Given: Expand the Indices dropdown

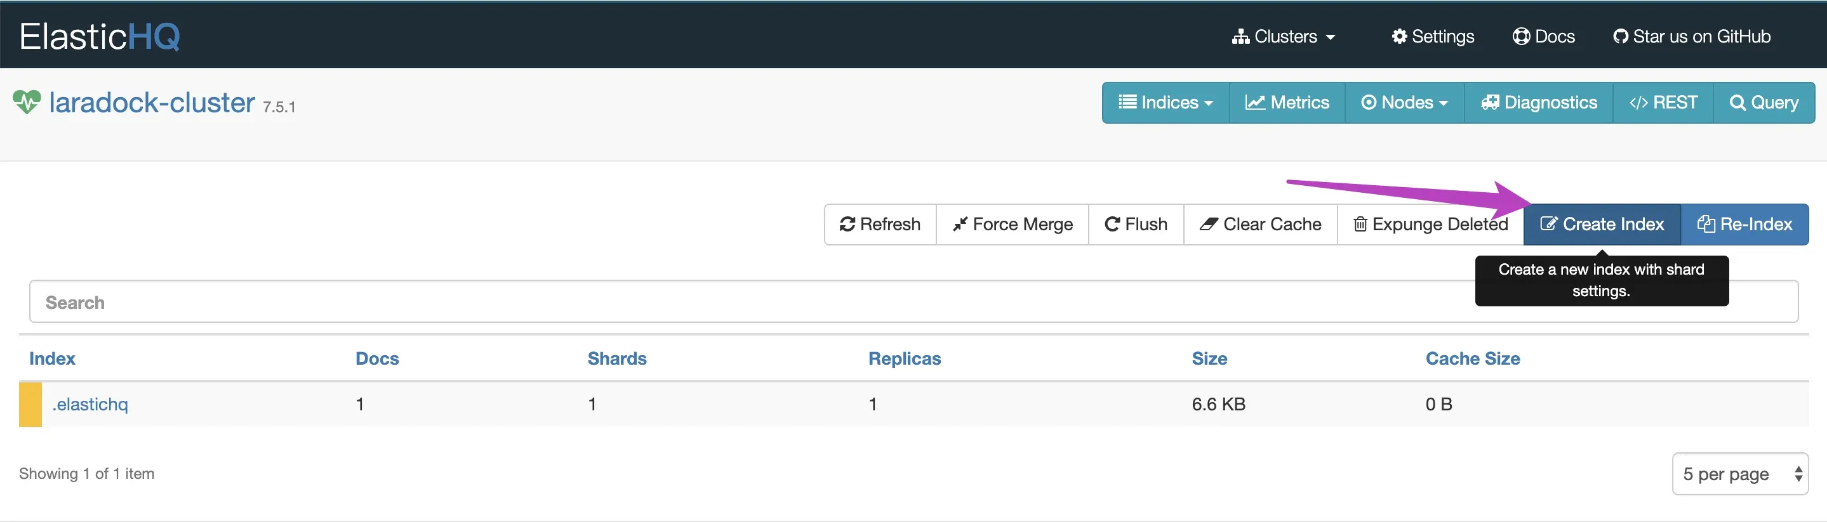Looking at the screenshot, I should (x=1166, y=103).
